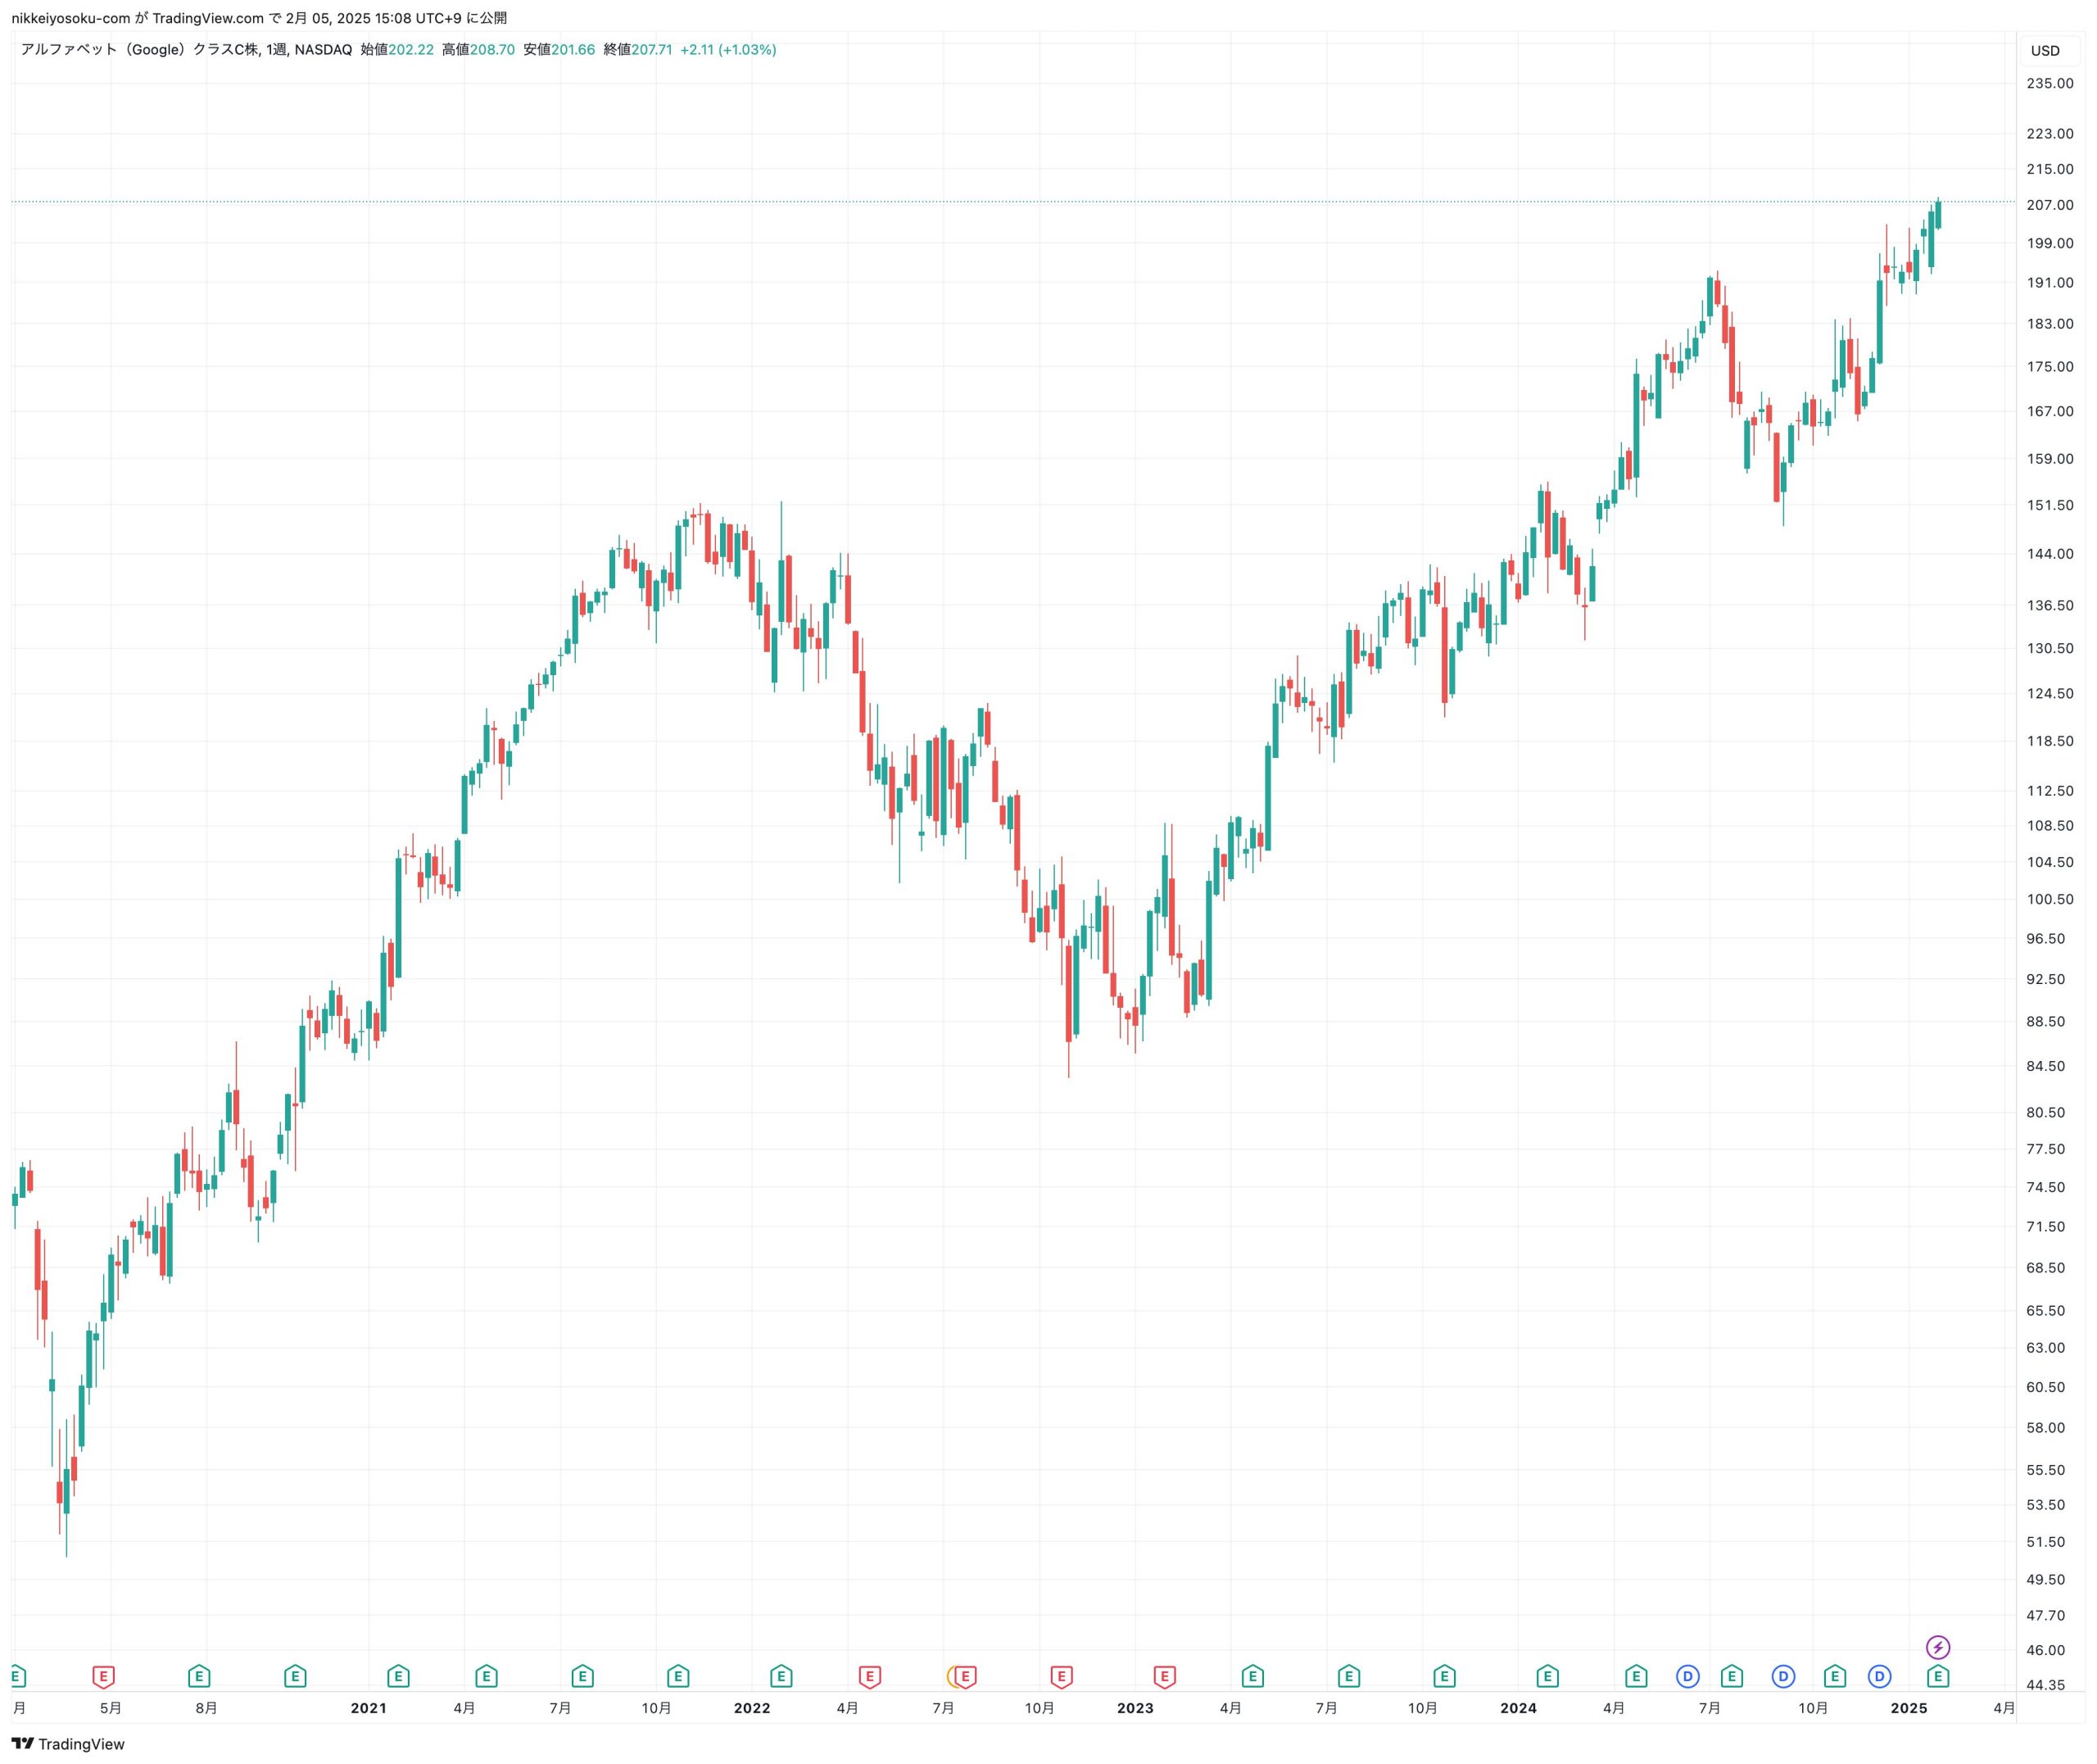The image size is (2097, 1764).
Task: Click the 207.00 price axis label
Action: click(2050, 205)
